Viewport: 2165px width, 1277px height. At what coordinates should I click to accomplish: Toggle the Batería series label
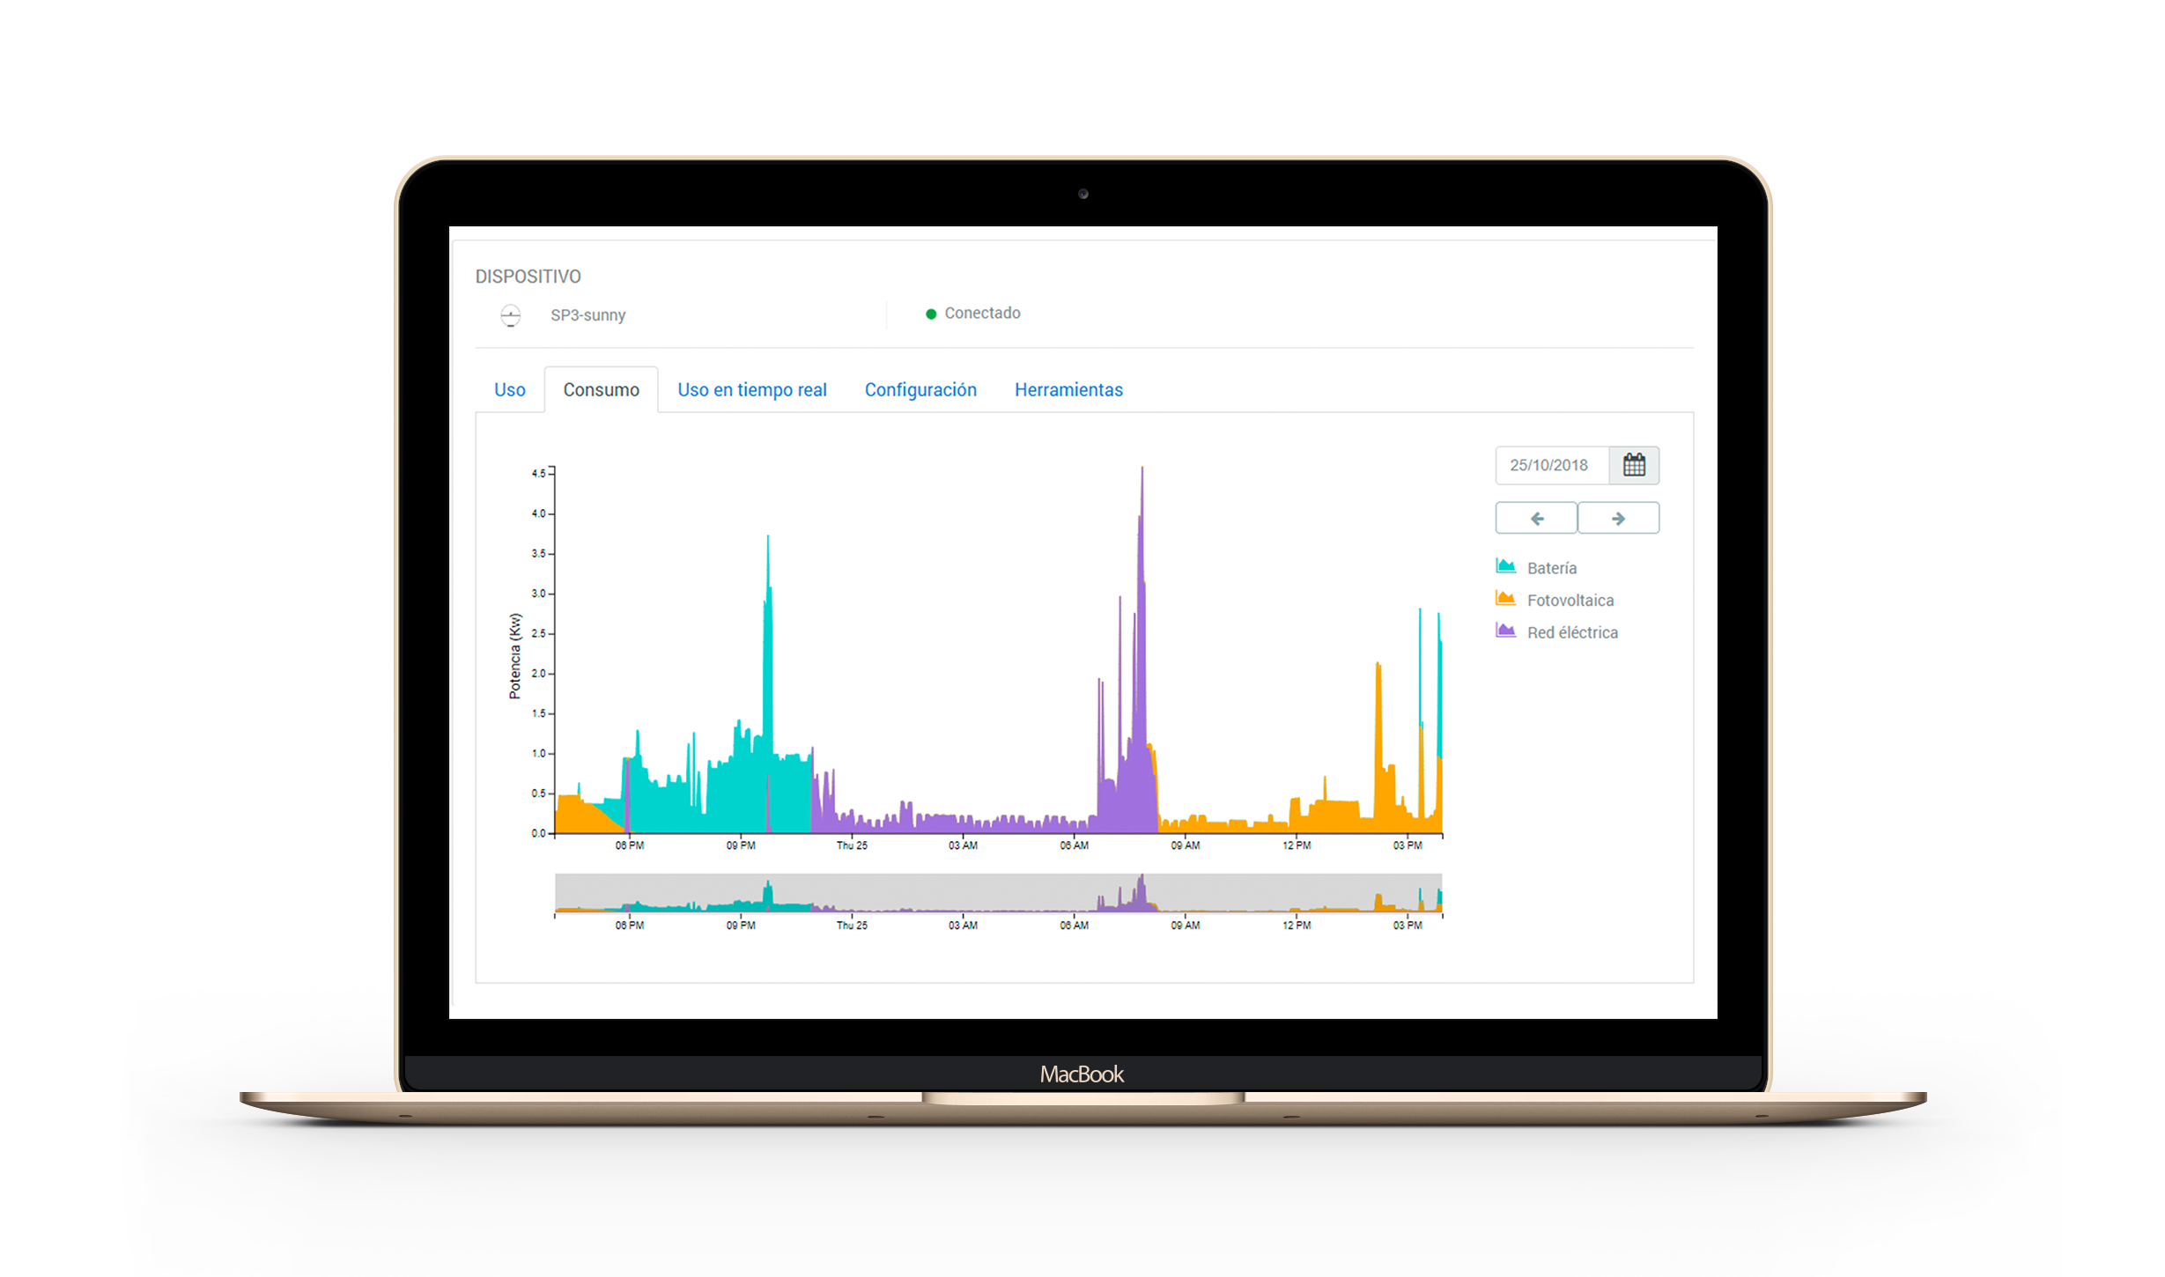click(x=1551, y=568)
